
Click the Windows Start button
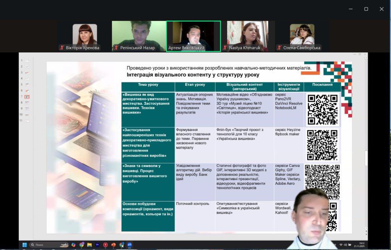[25, 245]
